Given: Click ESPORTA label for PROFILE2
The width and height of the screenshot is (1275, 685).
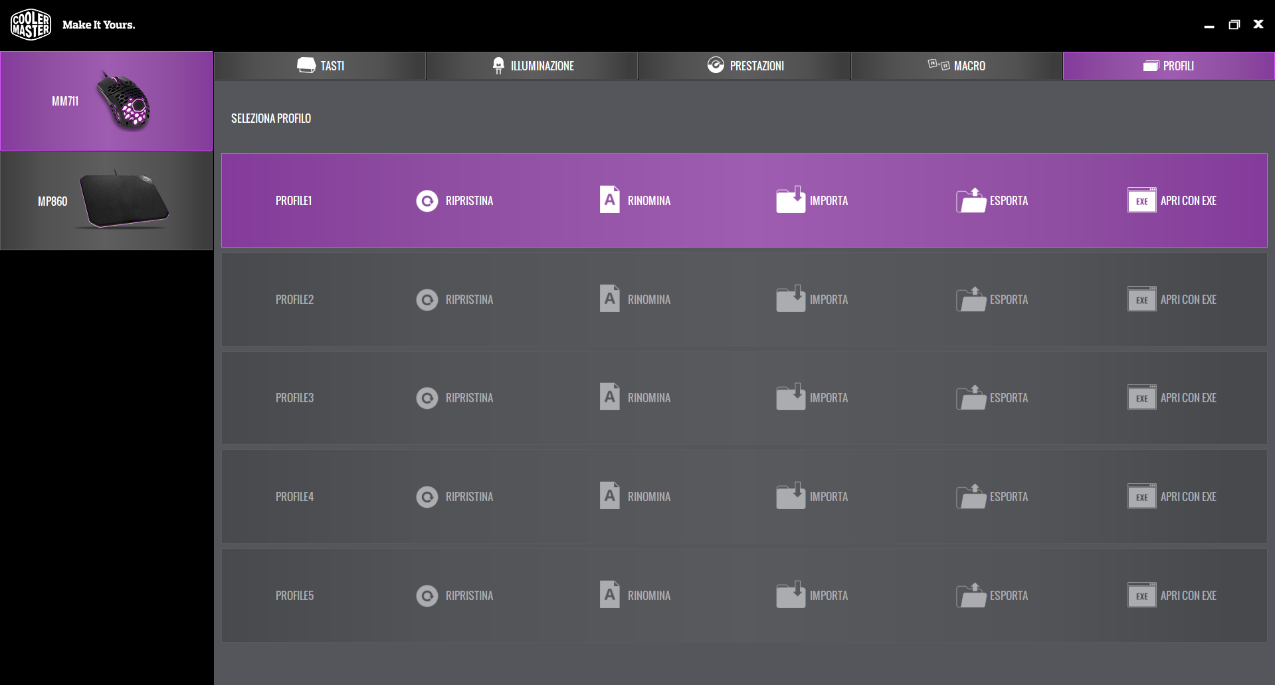Looking at the screenshot, I should 1009,299.
